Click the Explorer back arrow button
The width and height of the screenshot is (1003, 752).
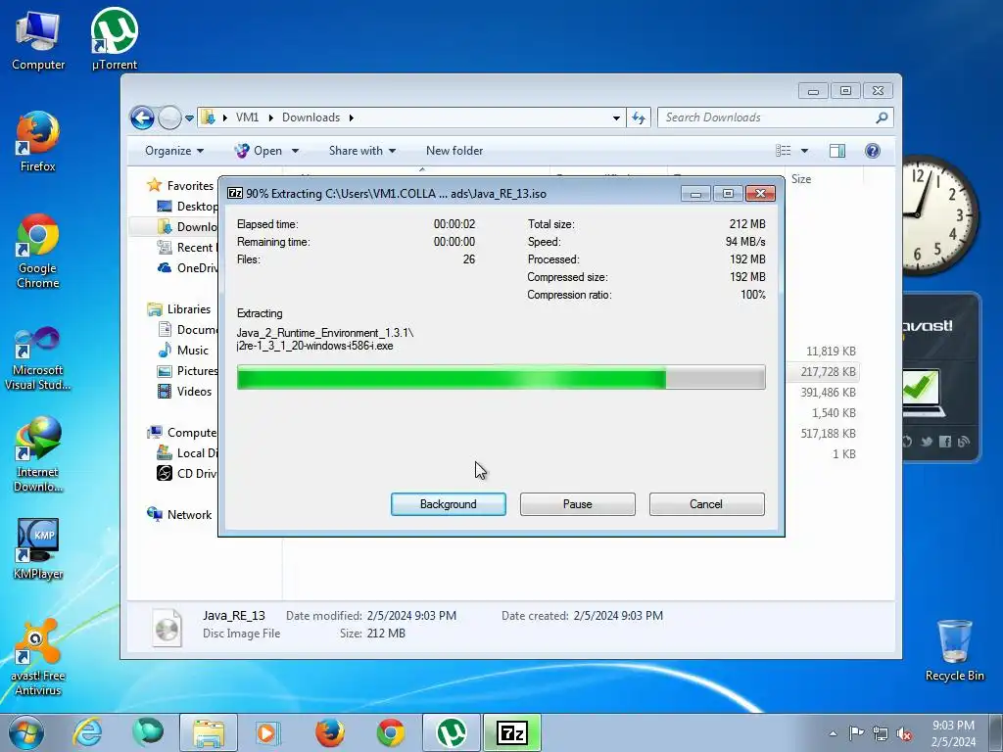click(x=142, y=117)
